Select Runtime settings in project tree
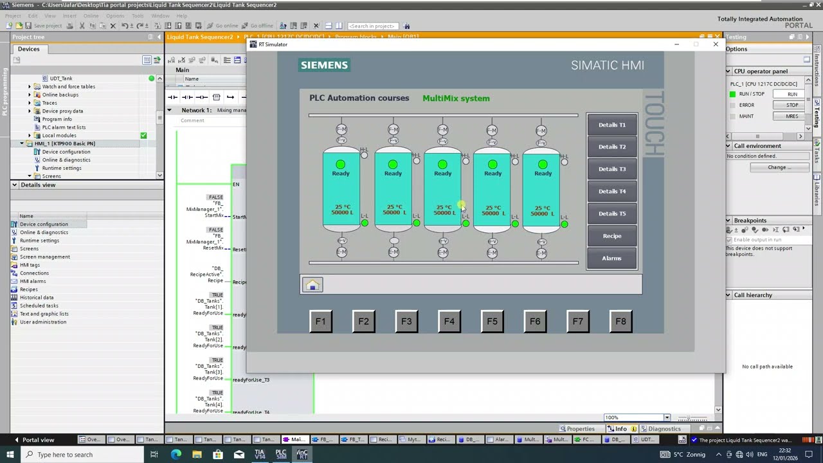This screenshot has height=463, width=823. click(x=62, y=168)
